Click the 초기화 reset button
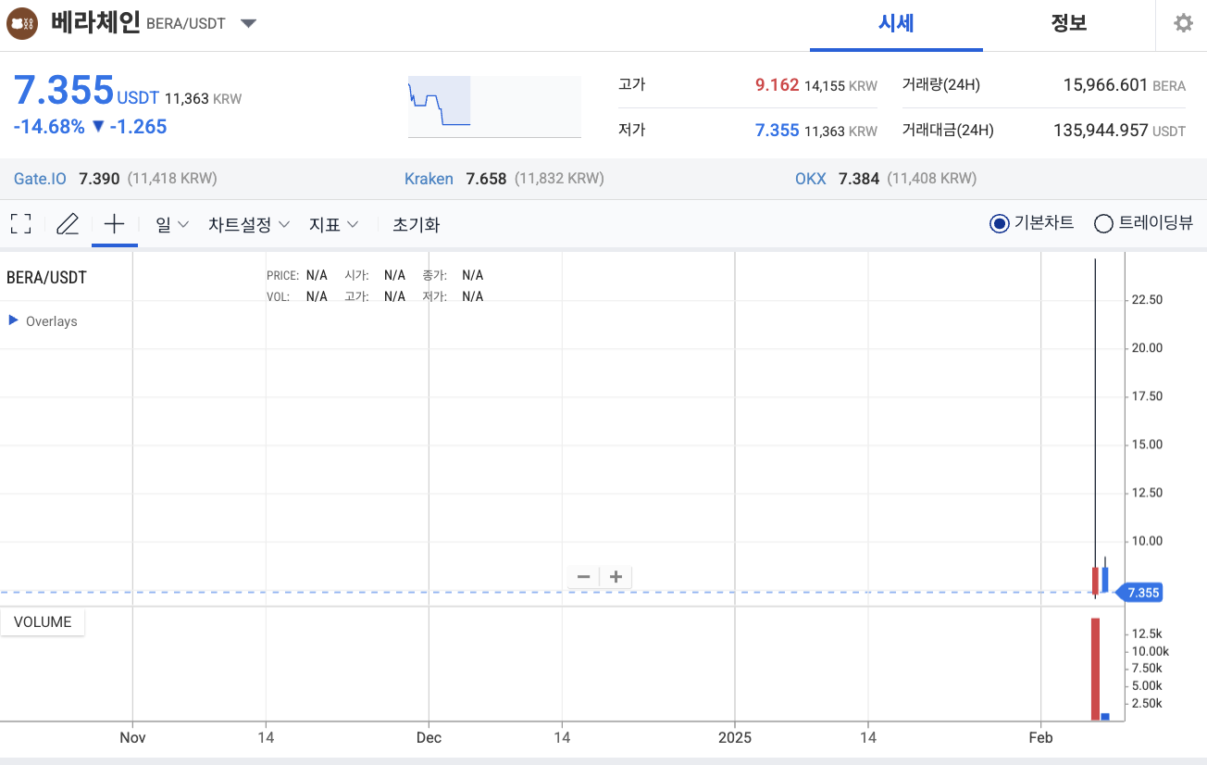Image resolution: width=1207 pixels, height=765 pixels. pos(417,224)
